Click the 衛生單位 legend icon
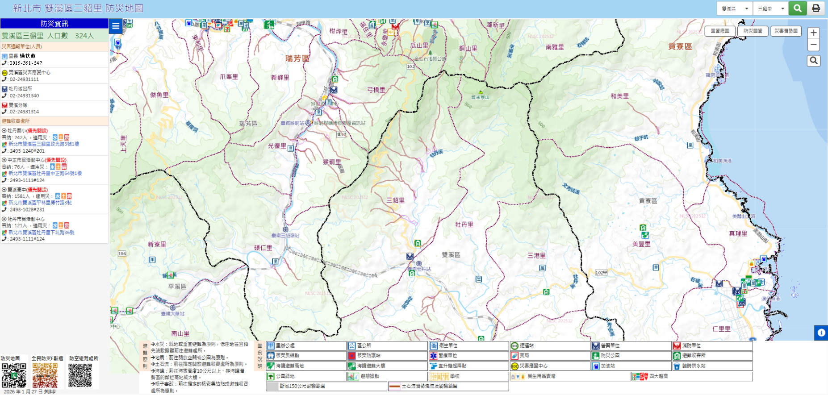The width and height of the screenshot is (828, 395). (433, 346)
